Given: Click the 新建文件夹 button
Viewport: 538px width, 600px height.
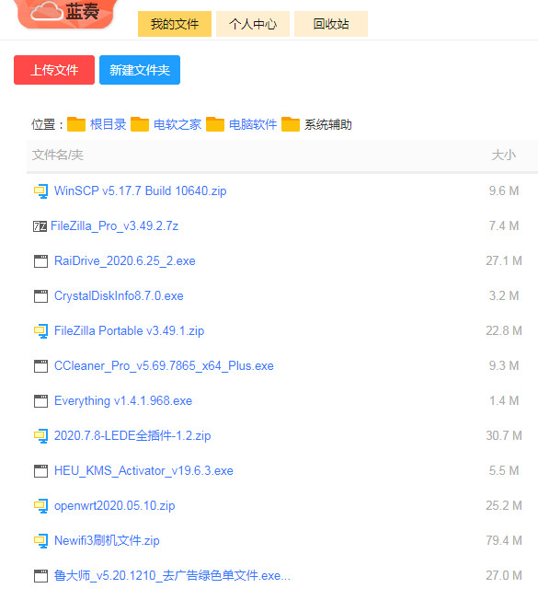Looking at the screenshot, I should tap(140, 70).
